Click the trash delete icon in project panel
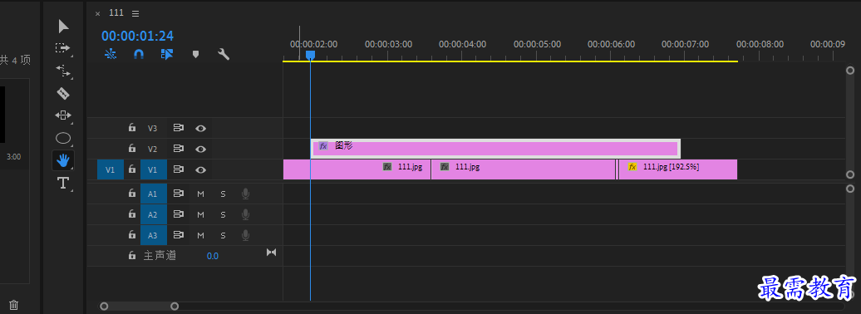The height and width of the screenshot is (314, 861). click(x=14, y=305)
